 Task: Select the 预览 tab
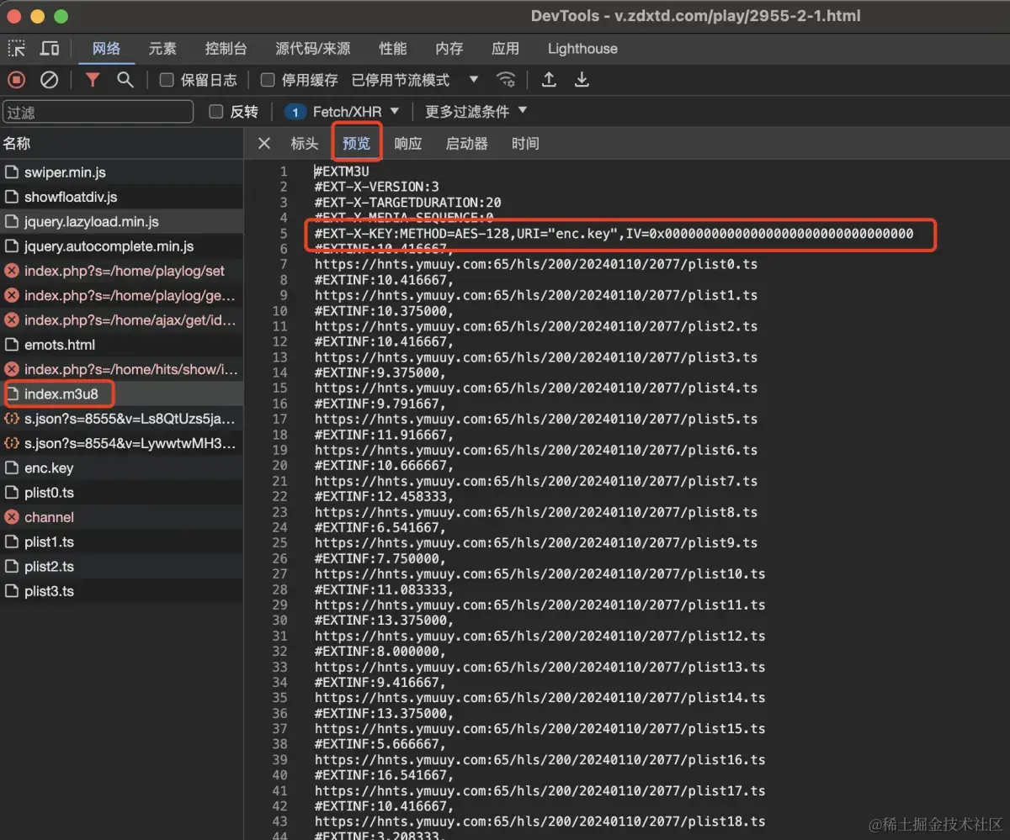point(356,143)
